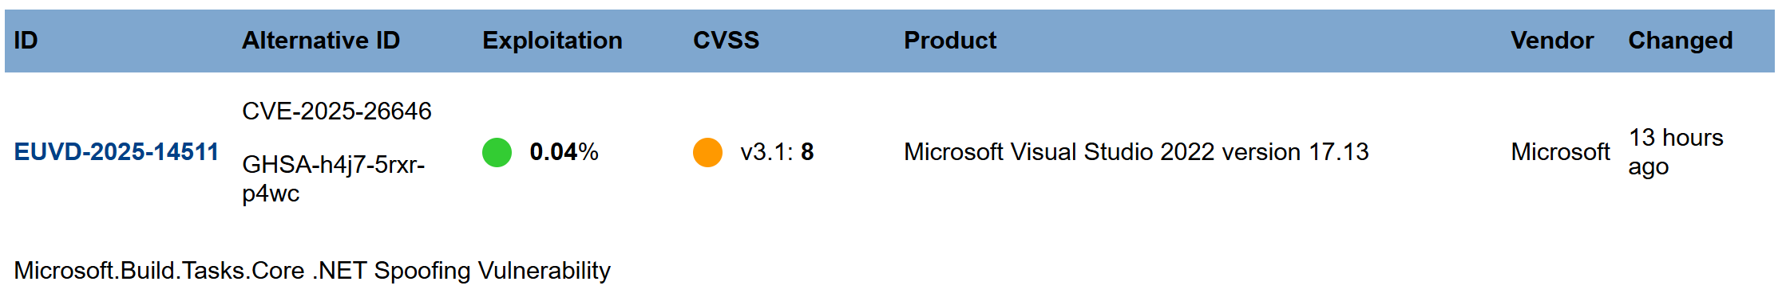Click the 0.04% exploitation probability value
Viewport: 1778px width, 305px height.
pyautogui.click(x=564, y=152)
